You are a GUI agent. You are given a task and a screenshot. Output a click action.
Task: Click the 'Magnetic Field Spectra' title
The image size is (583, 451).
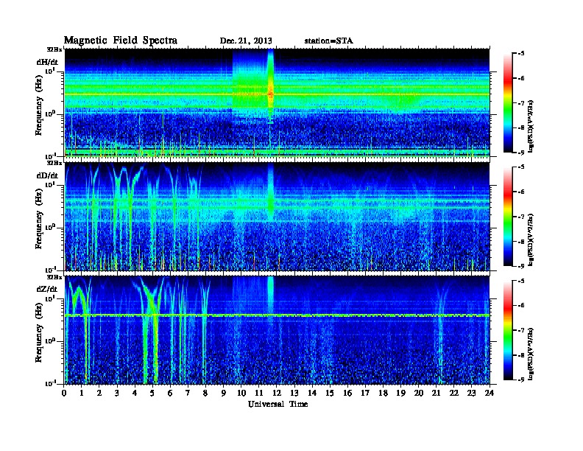121,41
